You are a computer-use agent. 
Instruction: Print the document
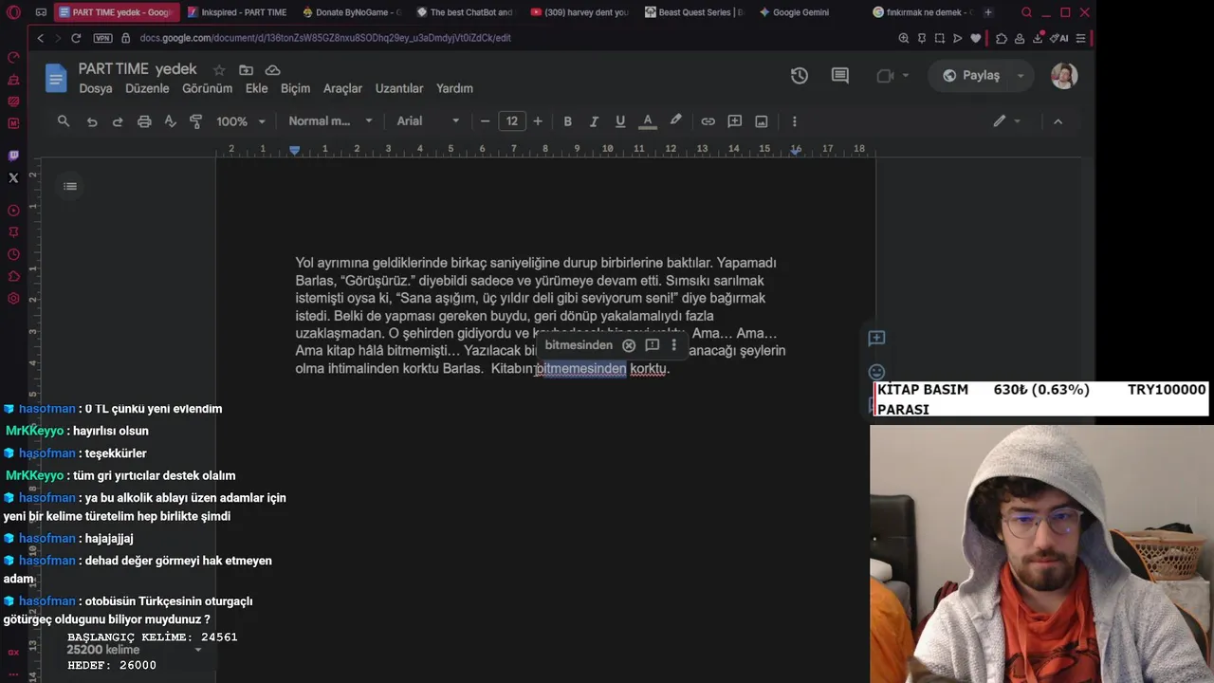coord(144,121)
